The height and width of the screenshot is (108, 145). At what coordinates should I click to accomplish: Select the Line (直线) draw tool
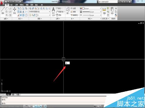3,10
